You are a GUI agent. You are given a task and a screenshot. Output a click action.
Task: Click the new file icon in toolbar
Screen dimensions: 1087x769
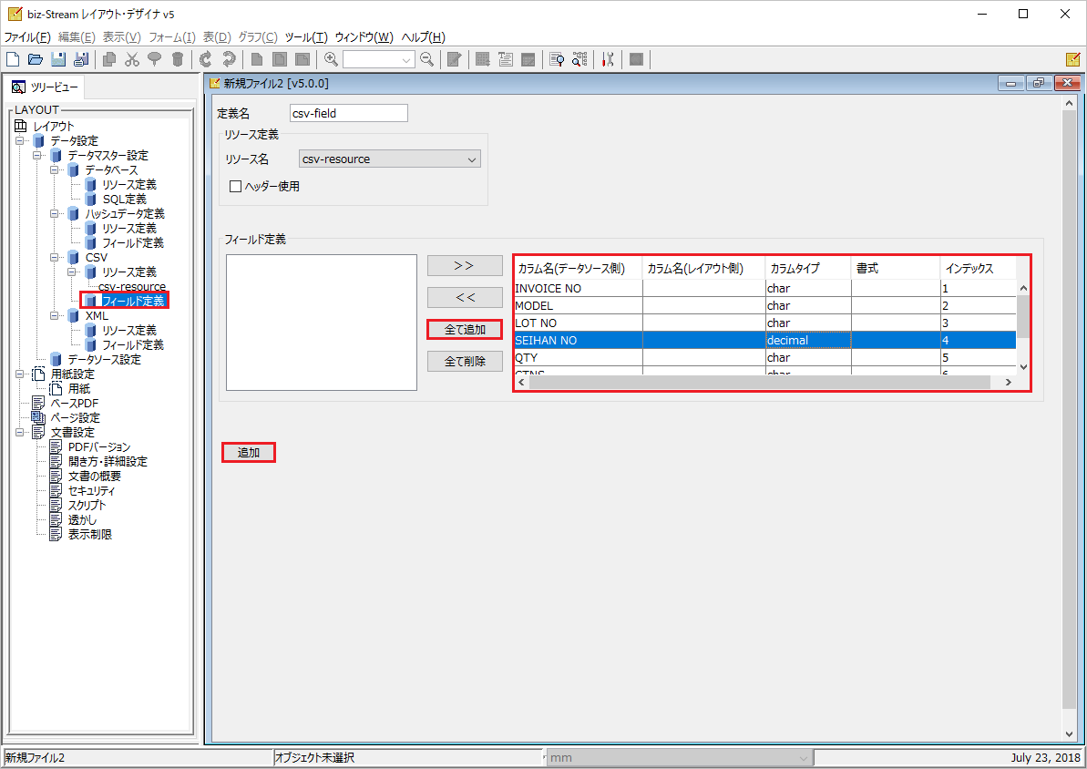pos(13,59)
